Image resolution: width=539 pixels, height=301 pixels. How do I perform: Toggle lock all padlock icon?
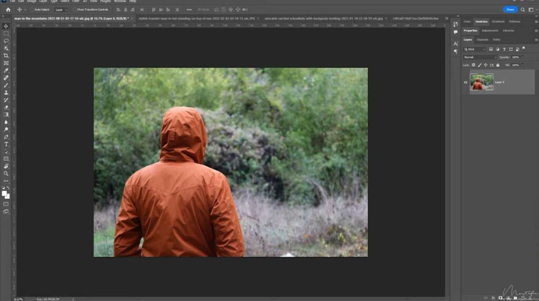(498, 65)
